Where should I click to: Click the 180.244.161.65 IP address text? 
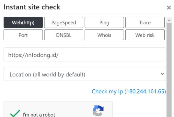145,91
